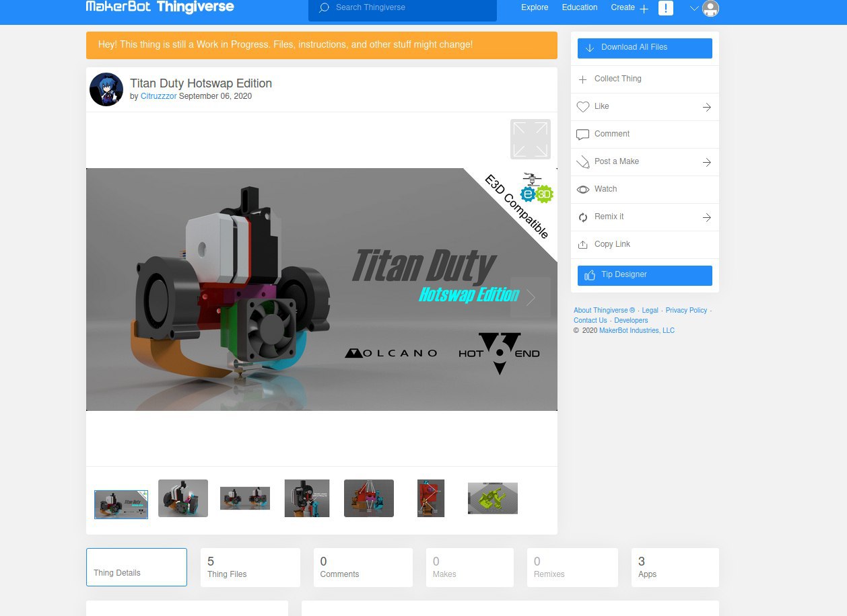
Task: Expand the Post a Make arrow
Action: [706, 162]
